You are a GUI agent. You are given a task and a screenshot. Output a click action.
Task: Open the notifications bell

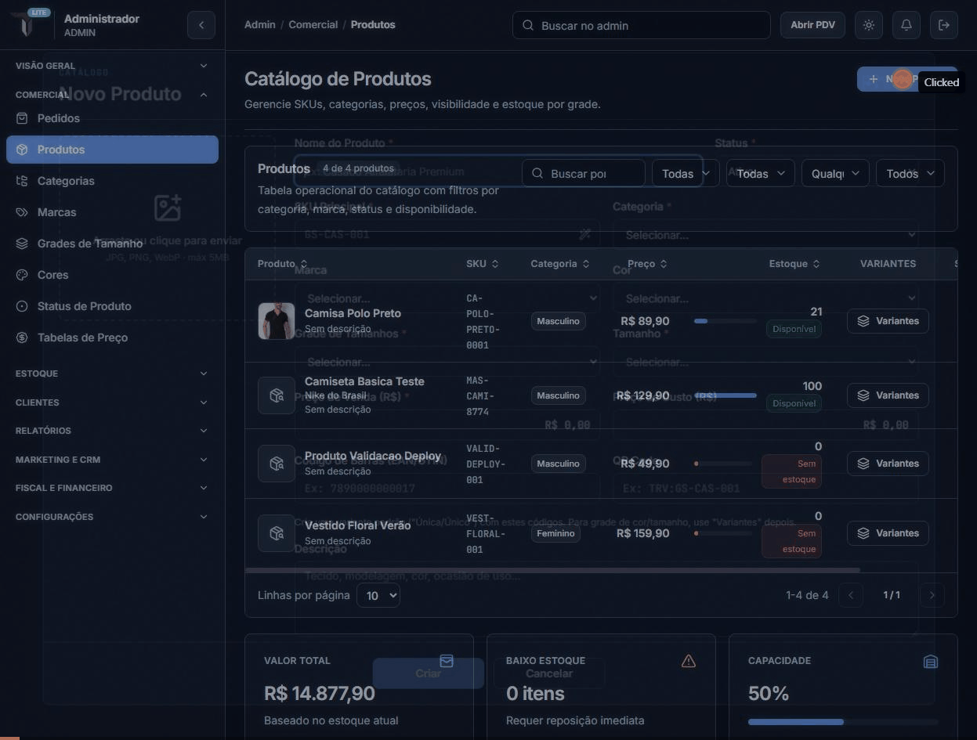[x=906, y=25]
